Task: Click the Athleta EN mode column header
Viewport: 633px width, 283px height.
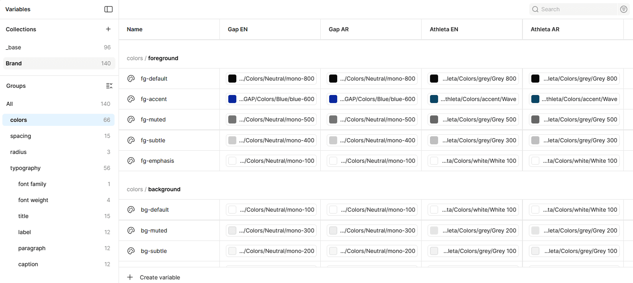Action: pyautogui.click(x=472, y=29)
